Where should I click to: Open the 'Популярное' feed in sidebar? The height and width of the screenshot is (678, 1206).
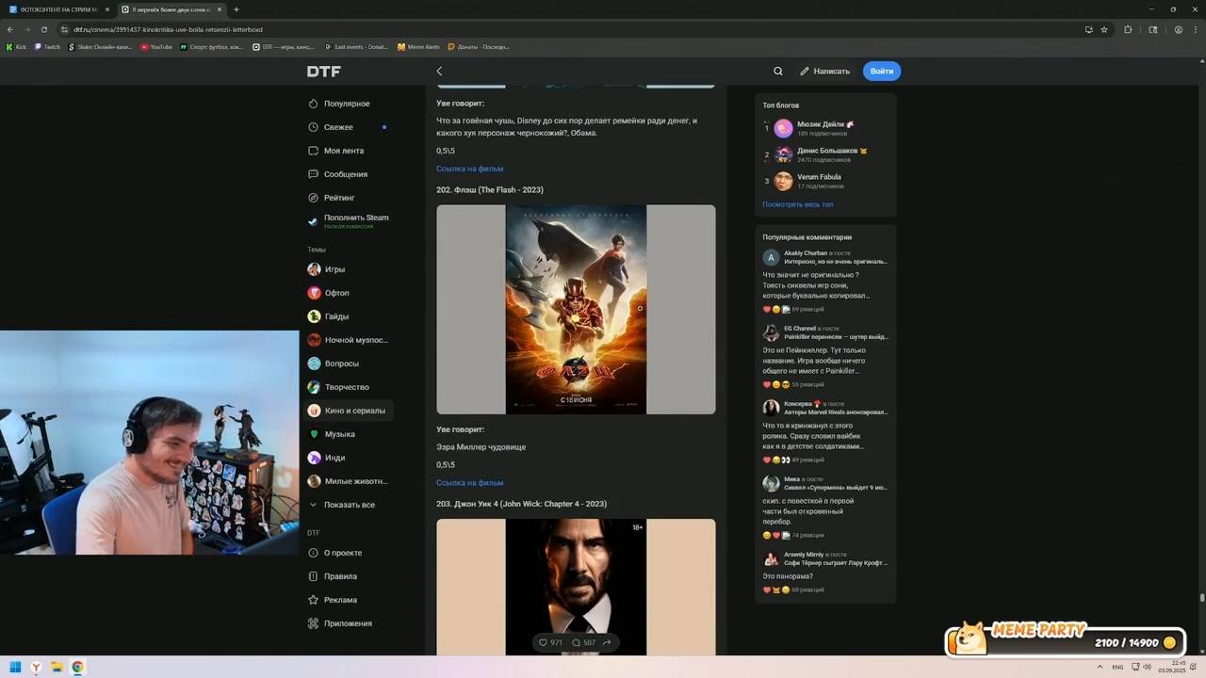click(346, 104)
